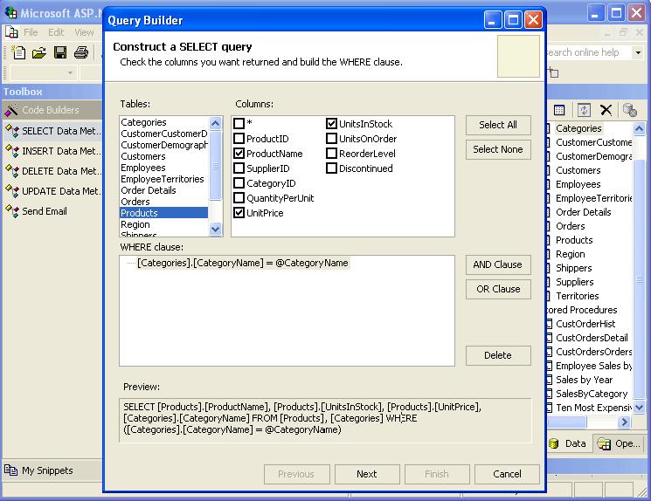Click the Save disk toolbar icon
651x501 pixels.
tap(60, 52)
